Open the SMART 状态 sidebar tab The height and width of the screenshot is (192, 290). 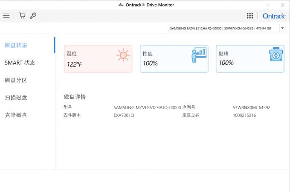pos(20,63)
